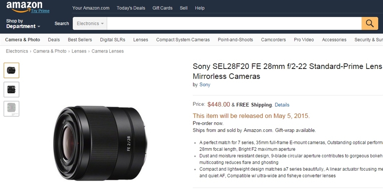Click the Sony brand link
The width and height of the screenshot is (383, 192).
coord(205,85)
